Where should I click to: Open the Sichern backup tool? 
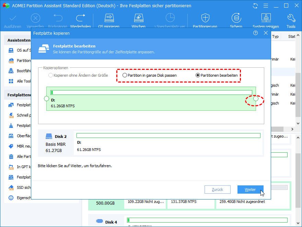point(236,18)
